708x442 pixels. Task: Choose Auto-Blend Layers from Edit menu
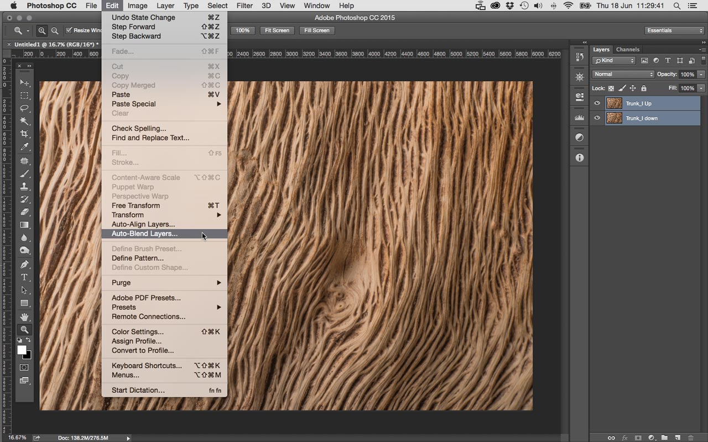[144, 234]
